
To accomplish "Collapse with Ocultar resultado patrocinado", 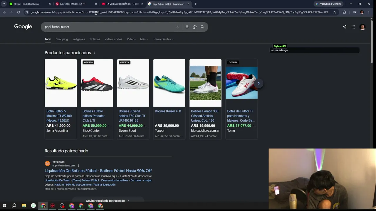I will click(108, 201).
